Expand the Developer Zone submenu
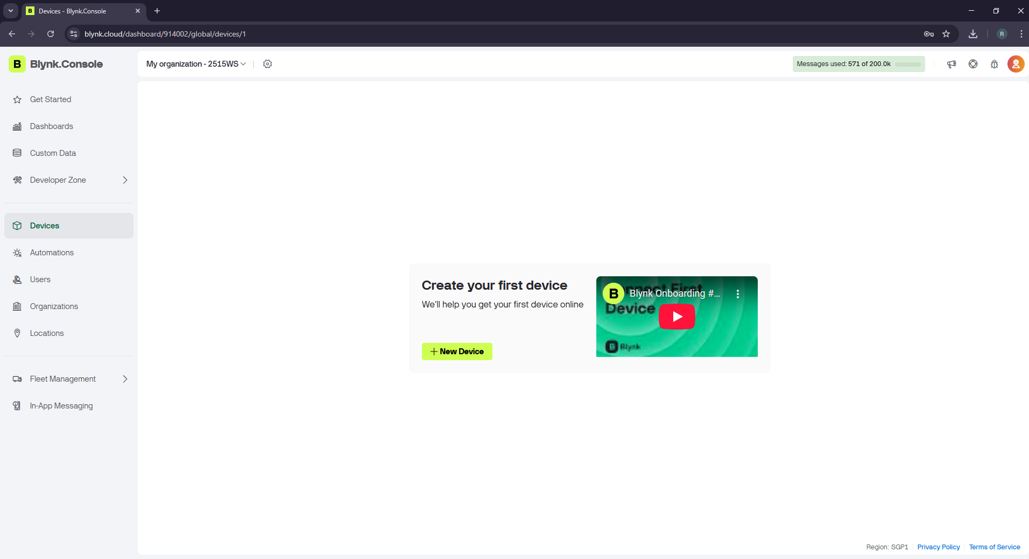The image size is (1029, 559). click(125, 180)
